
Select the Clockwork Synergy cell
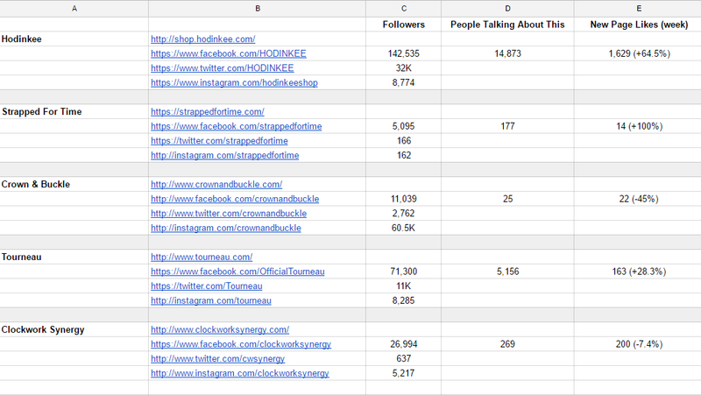(74, 329)
